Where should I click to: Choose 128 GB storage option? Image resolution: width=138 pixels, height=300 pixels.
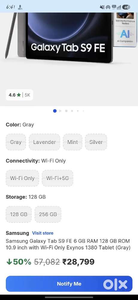pyautogui.click(x=19, y=214)
